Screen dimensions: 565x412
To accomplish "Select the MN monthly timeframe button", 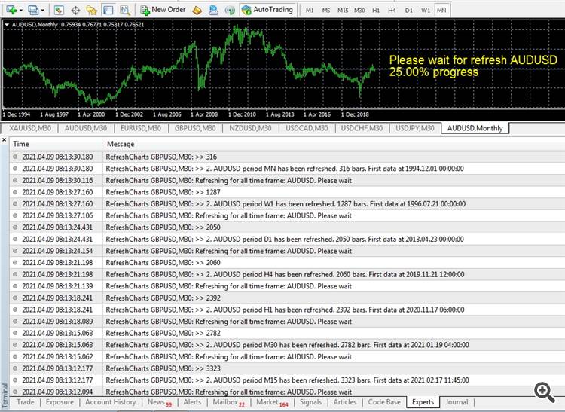I will click(441, 10).
